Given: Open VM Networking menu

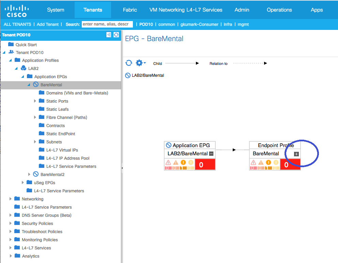Looking at the screenshot, I should pyautogui.click(x=167, y=10).
